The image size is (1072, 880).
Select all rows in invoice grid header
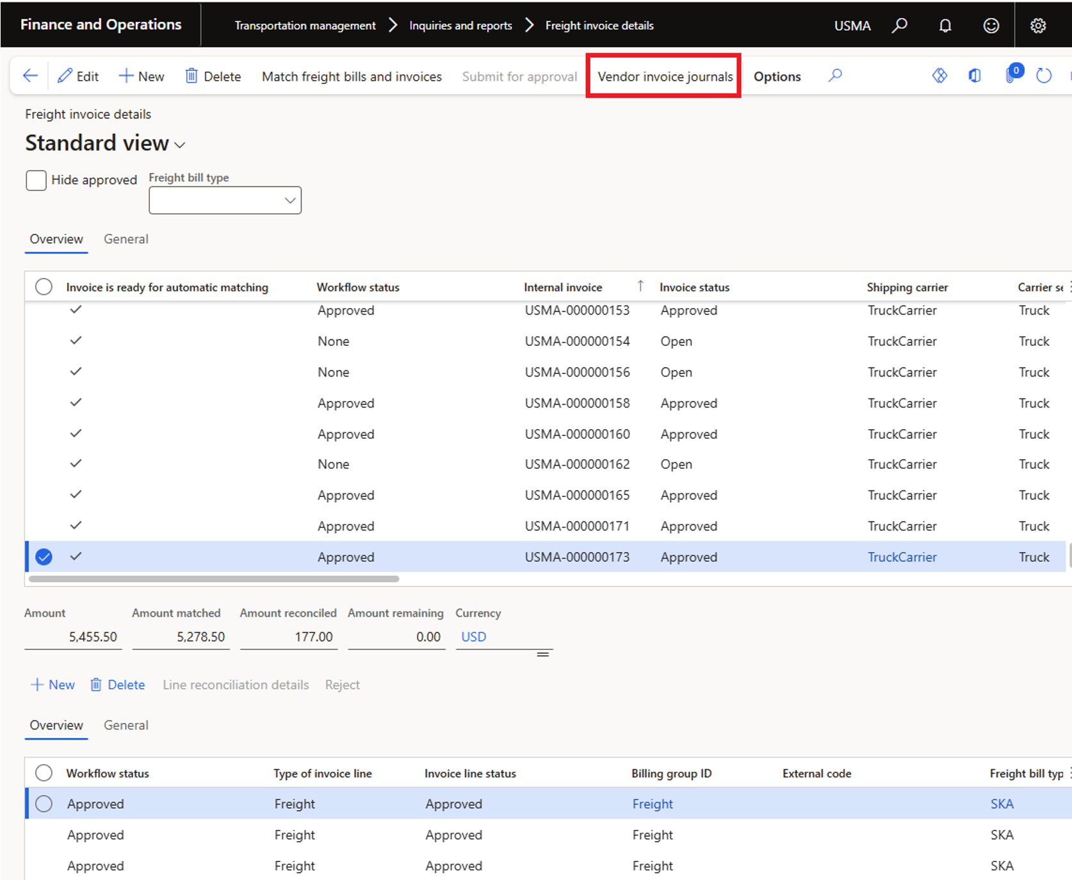pyautogui.click(x=44, y=286)
